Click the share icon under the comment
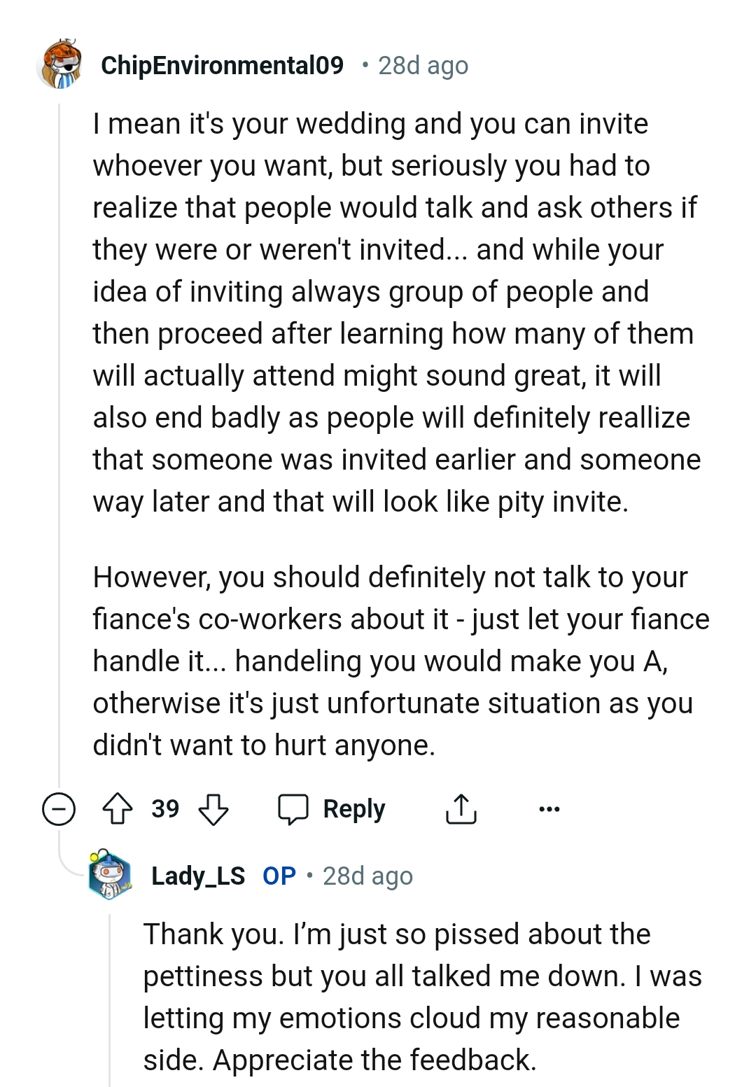Viewport: 756px width, 1087px height. point(461,809)
